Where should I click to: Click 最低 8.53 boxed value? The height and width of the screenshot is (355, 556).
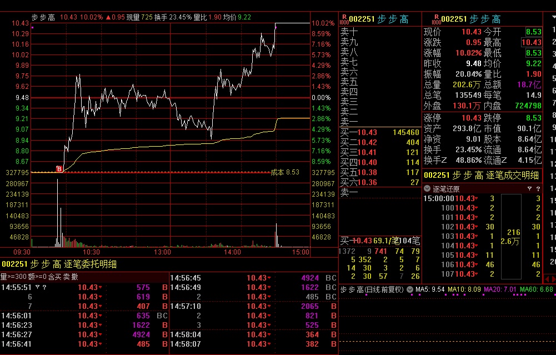pos(534,53)
